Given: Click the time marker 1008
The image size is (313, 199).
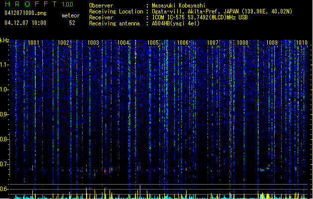Looking at the screenshot, I should [242, 43].
